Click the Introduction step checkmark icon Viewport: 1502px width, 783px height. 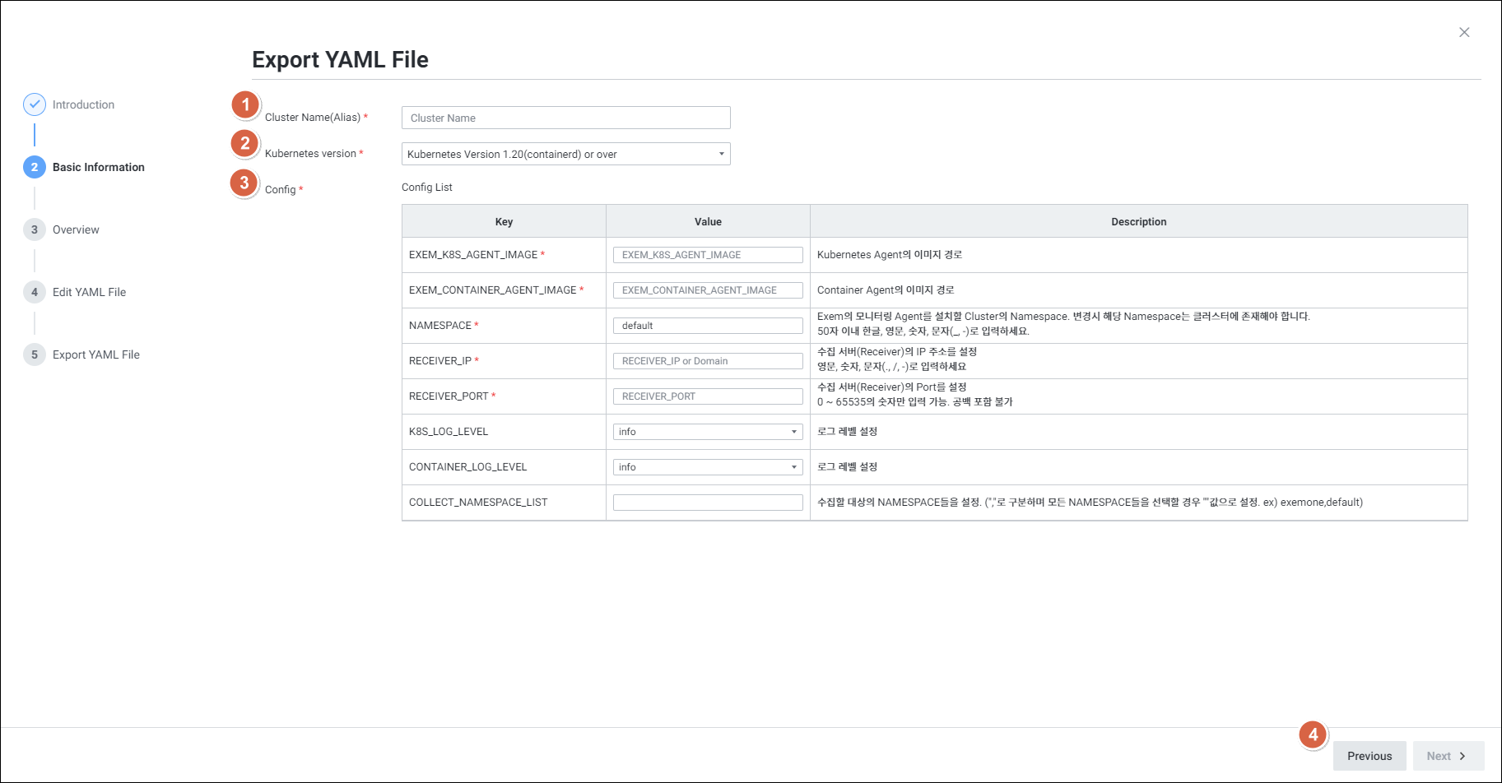(35, 104)
